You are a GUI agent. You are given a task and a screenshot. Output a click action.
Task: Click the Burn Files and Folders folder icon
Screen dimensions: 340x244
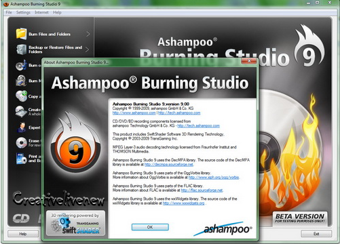pyautogui.click(x=21, y=34)
